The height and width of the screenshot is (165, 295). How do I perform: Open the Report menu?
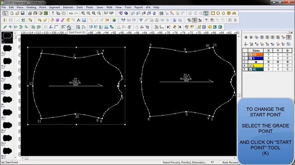click(x=138, y=7)
